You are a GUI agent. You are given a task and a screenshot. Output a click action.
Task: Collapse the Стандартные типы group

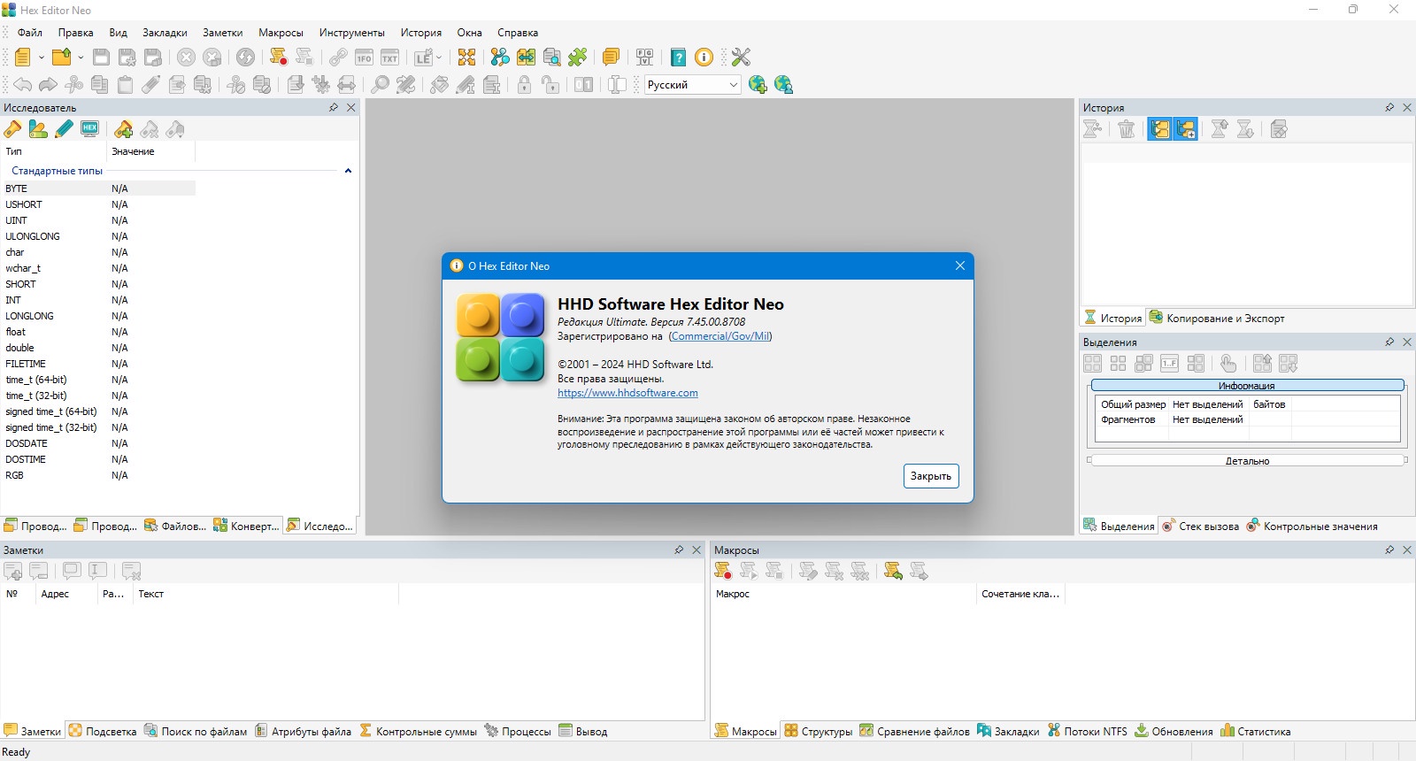click(x=348, y=171)
